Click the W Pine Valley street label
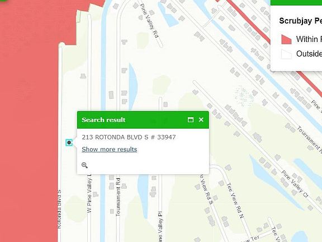The height and width of the screenshot is (242, 322). click(89, 194)
